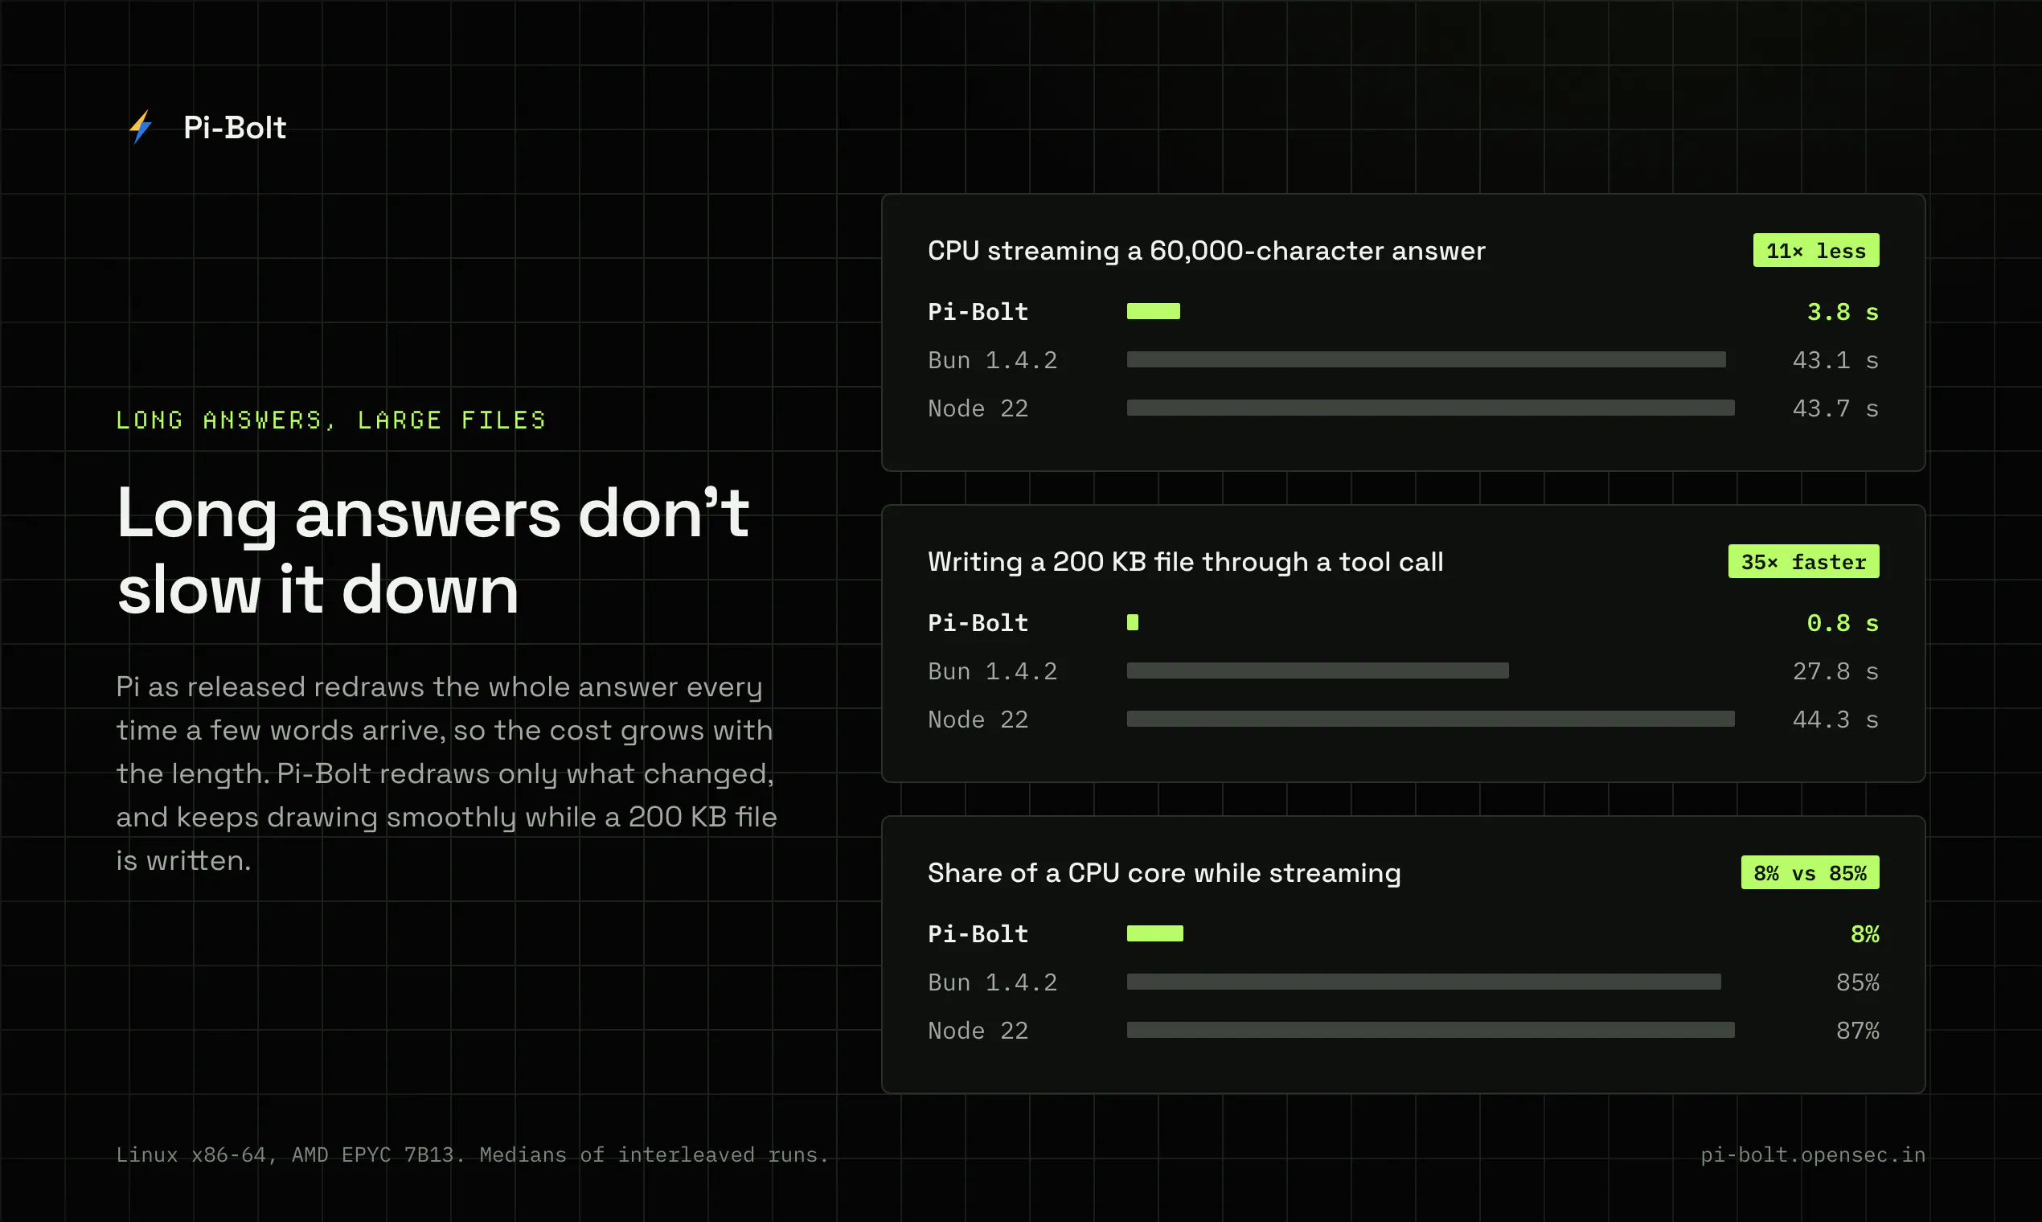Image resolution: width=2042 pixels, height=1222 pixels.
Task: Click the 'Linux x86-64, AMD EPYC 7B13' footnote
Action: 472,1154
